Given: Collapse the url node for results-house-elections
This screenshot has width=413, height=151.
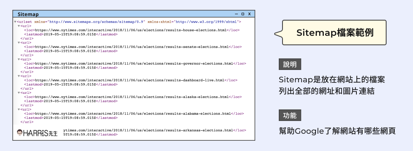Looking at the screenshot, I should pyautogui.click(x=19, y=26).
